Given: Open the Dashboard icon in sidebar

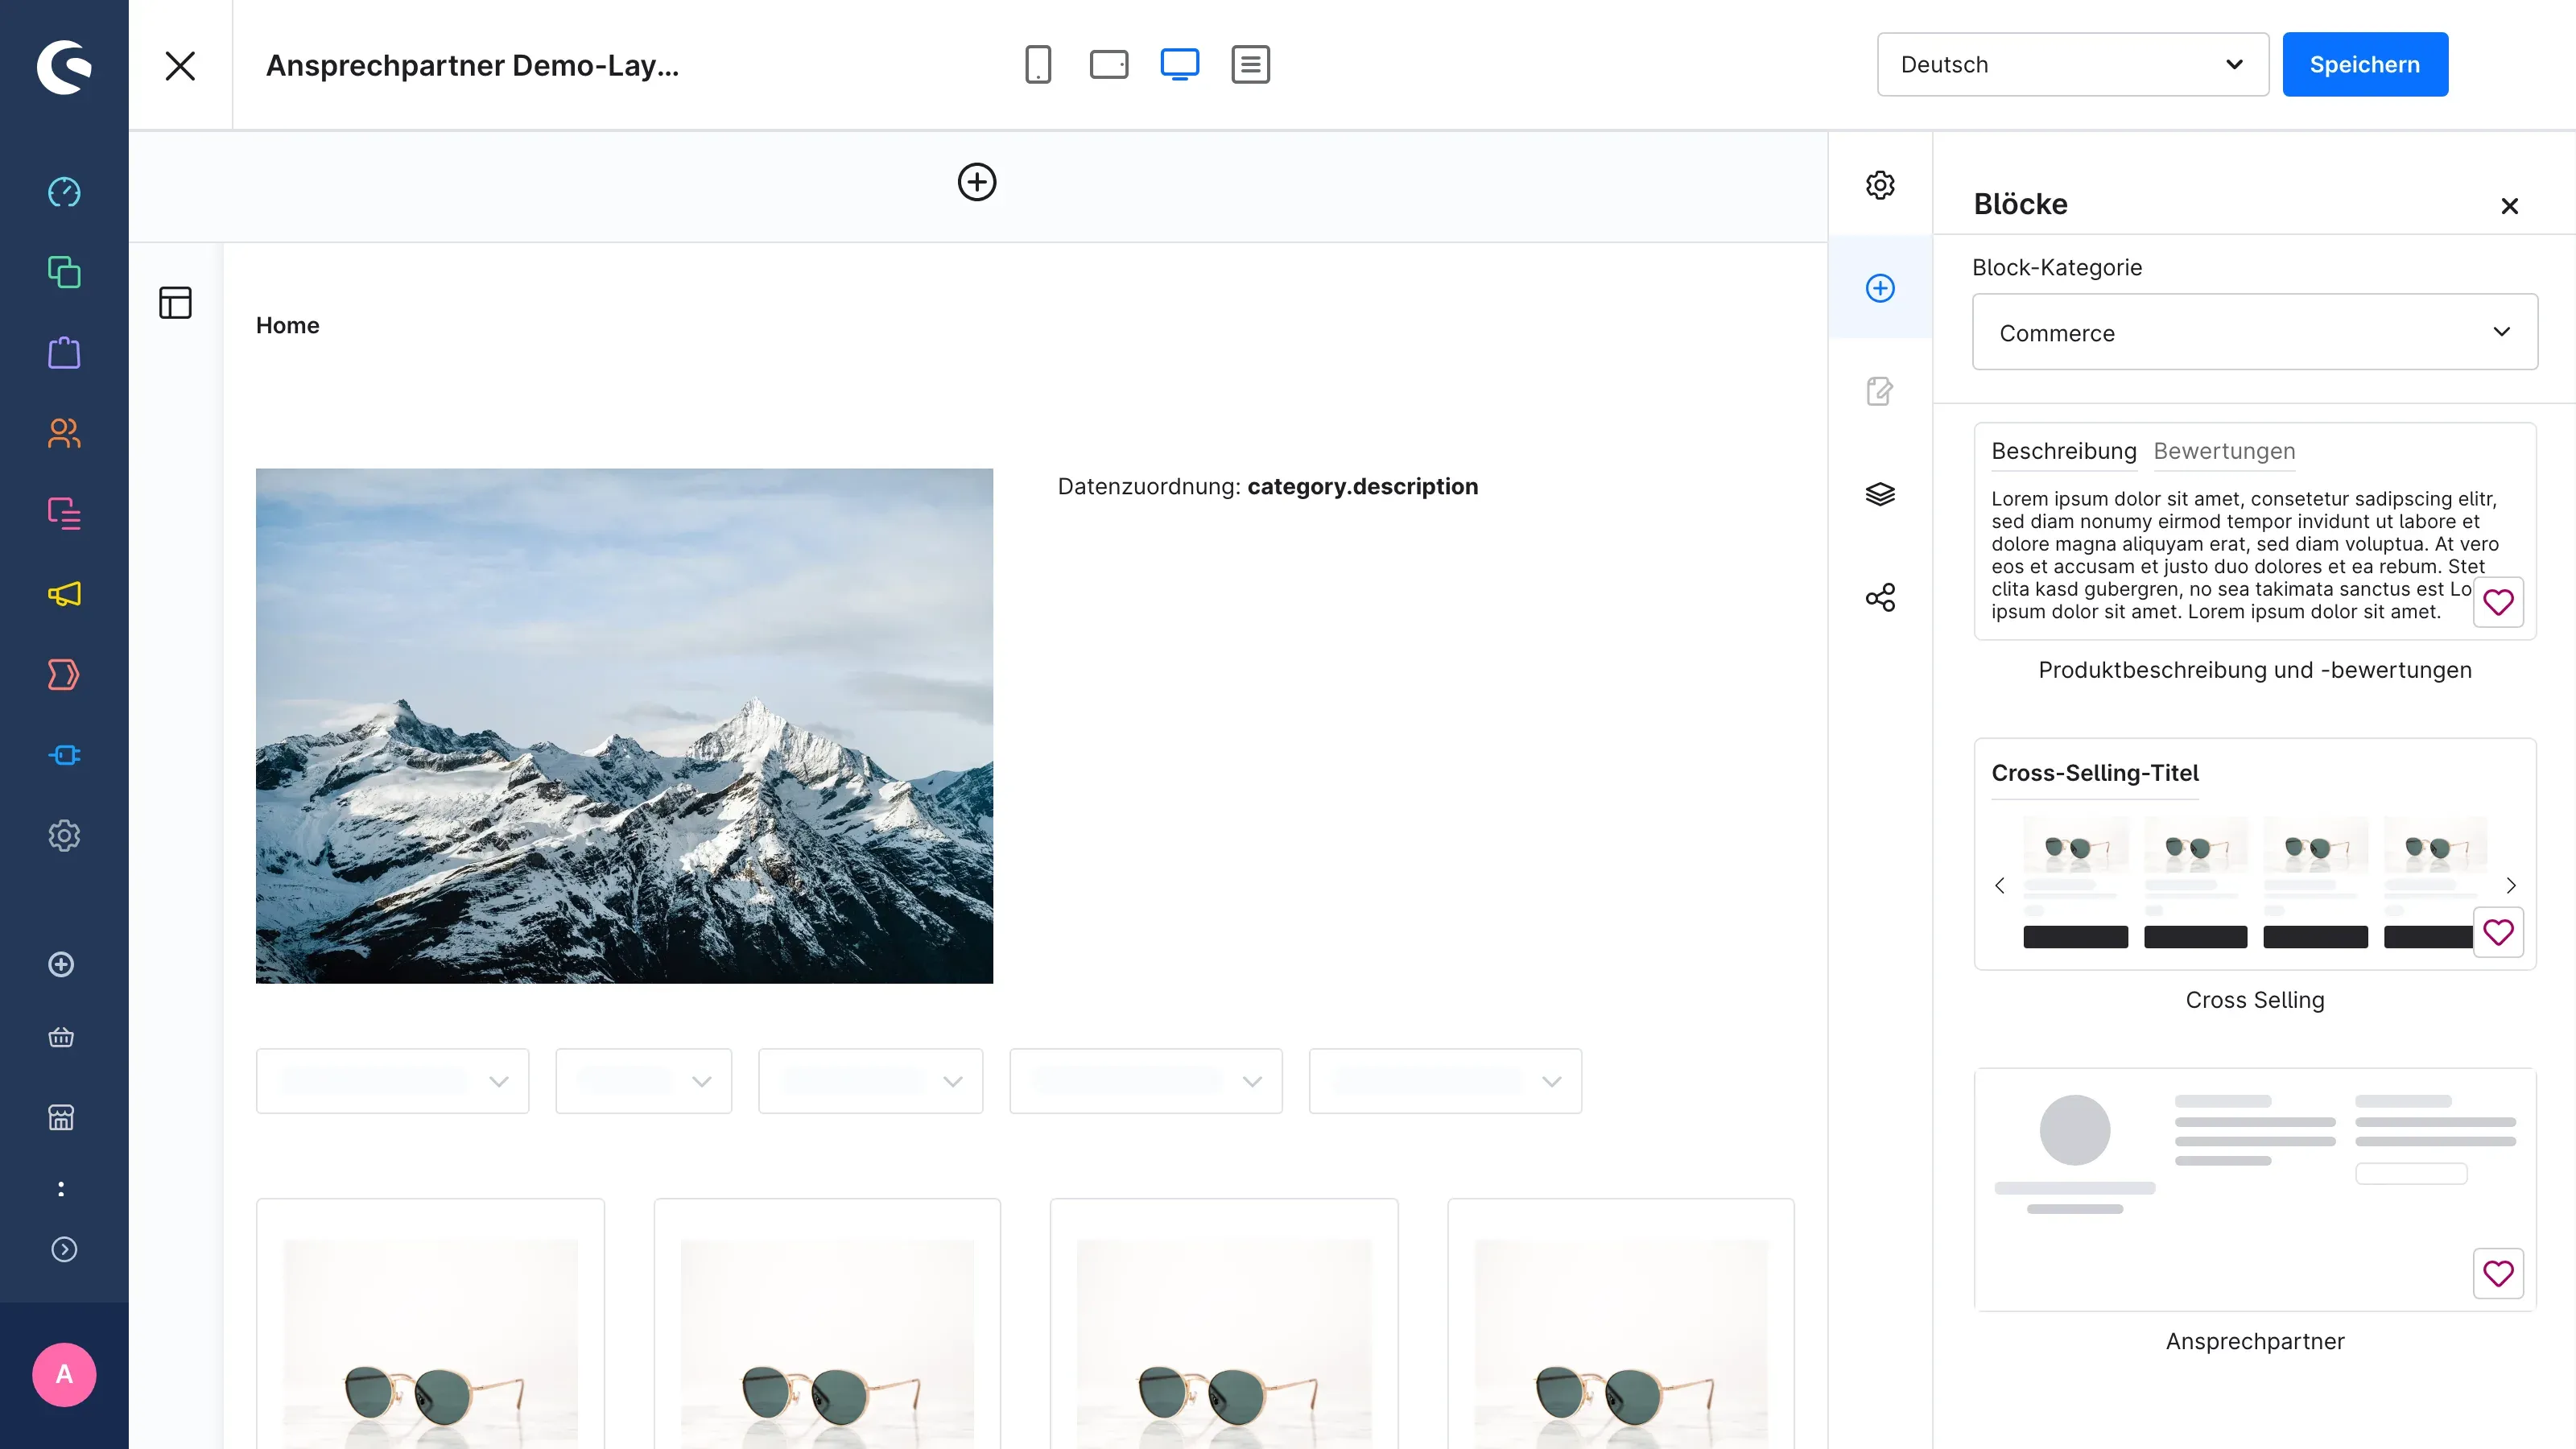Looking at the screenshot, I should point(64,192).
